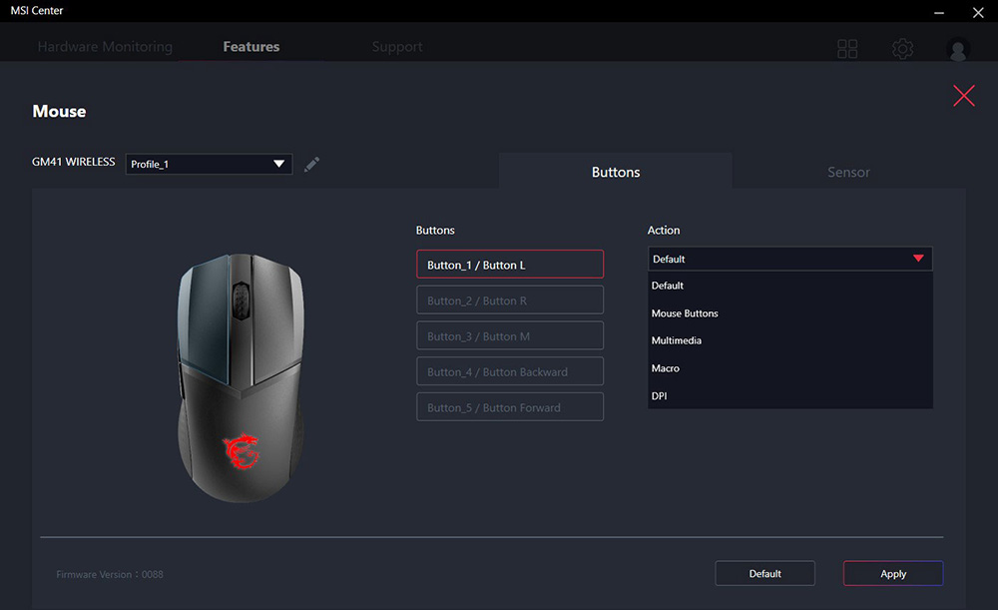
Task: Select Button_1 / Button L in the Buttons list
Action: click(x=509, y=264)
